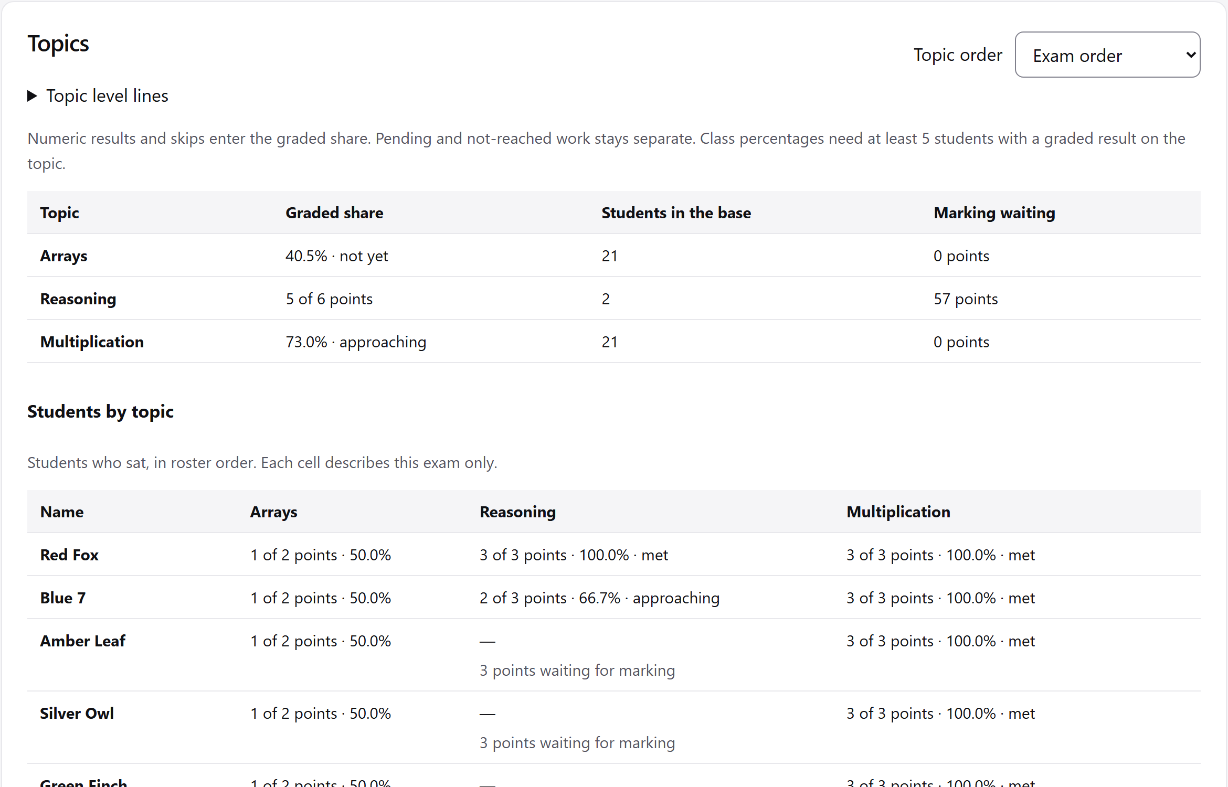
Task: Click the Marking waiting column header
Action: (x=994, y=212)
